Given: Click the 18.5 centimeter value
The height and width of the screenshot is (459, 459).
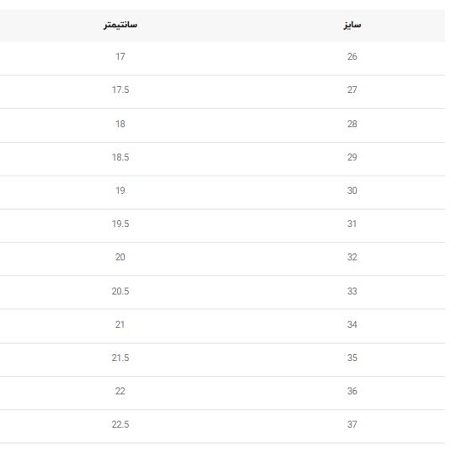Looking at the screenshot, I should click(120, 157).
